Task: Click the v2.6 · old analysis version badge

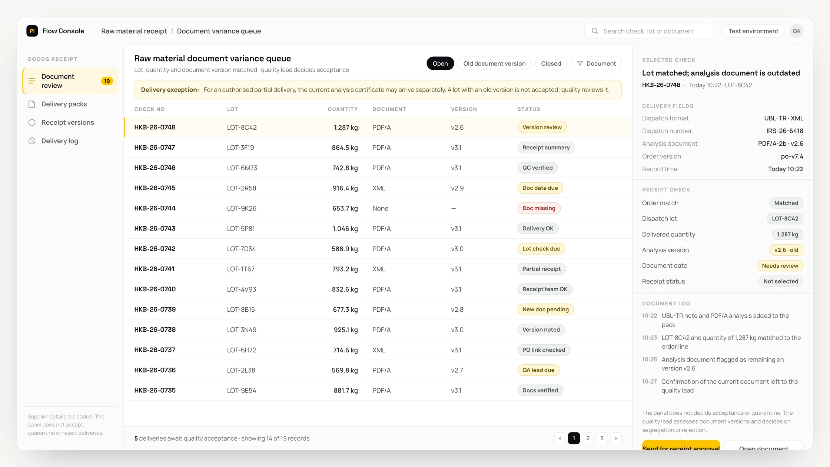Action: (786, 250)
